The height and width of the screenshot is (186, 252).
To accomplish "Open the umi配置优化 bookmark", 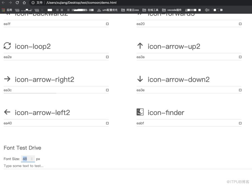I will click(x=108, y=10).
